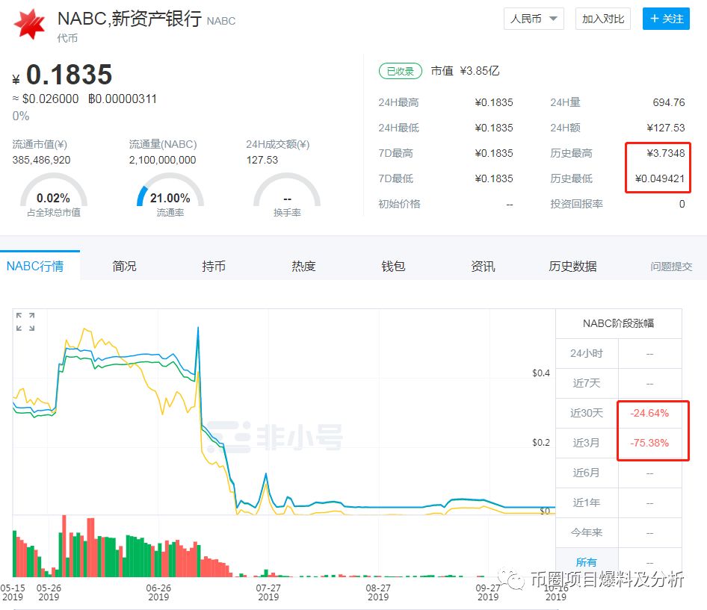Expand the chart with fullscreen arrows icon
This screenshot has width=707, height=610.
[x=25, y=322]
